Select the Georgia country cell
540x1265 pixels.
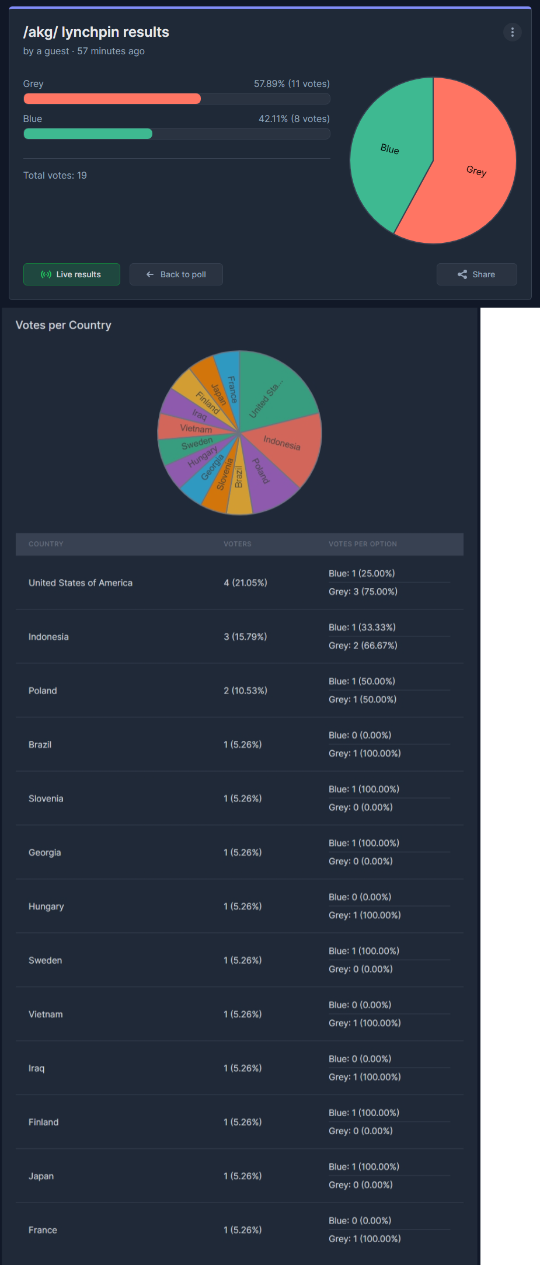[x=44, y=853]
